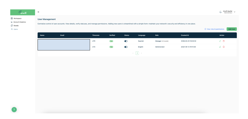Click the Administrator role cell
This screenshot has width=248, height=119.
(160, 47)
